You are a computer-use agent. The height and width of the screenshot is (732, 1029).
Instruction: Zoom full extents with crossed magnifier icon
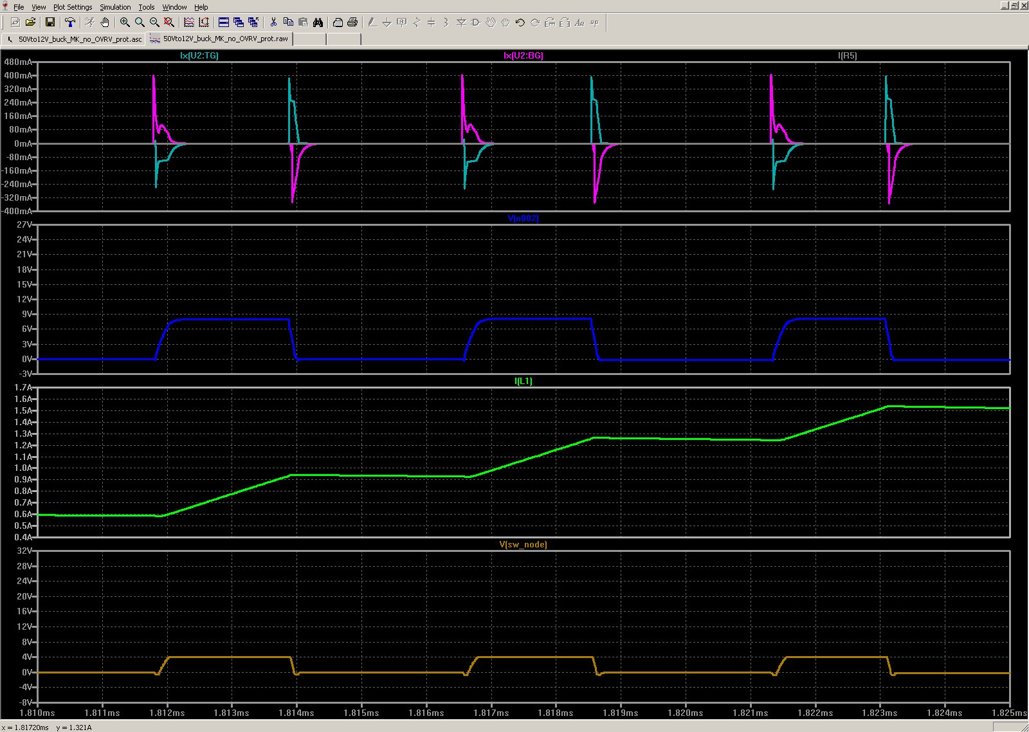pos(169,23)
